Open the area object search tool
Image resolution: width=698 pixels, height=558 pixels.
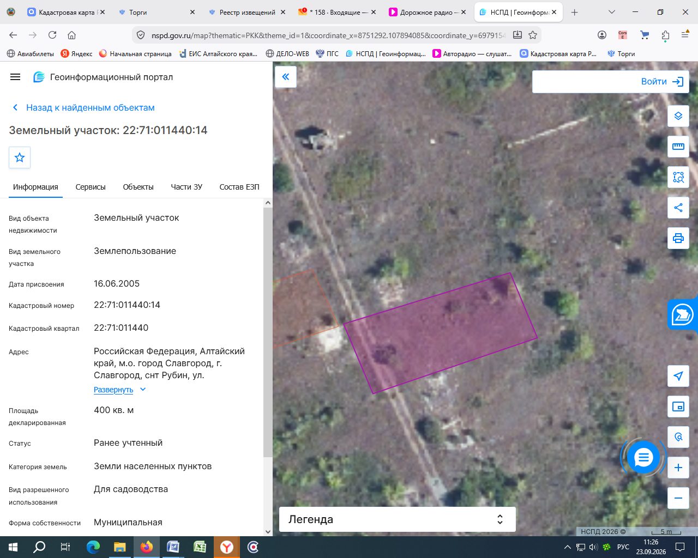(678, 177)
